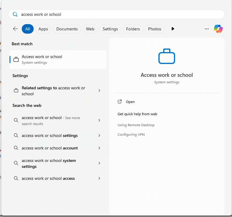Expand chevron for 'access work or school access'
This screenshot has width=232, height=217.
pyautogui.click(x=99, y=178)
